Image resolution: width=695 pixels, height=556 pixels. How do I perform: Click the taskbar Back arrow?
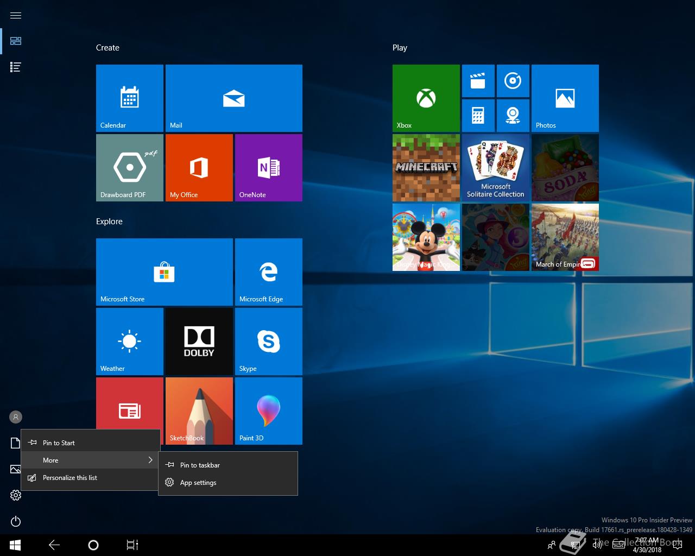[54, 545]
